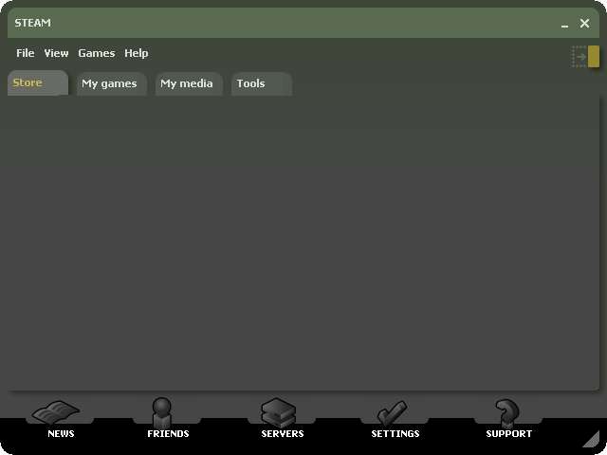Image resolution: width=607 pixels, height=455 pixels.
Task: Close the Steam window
Action: (x=584, y=23)
